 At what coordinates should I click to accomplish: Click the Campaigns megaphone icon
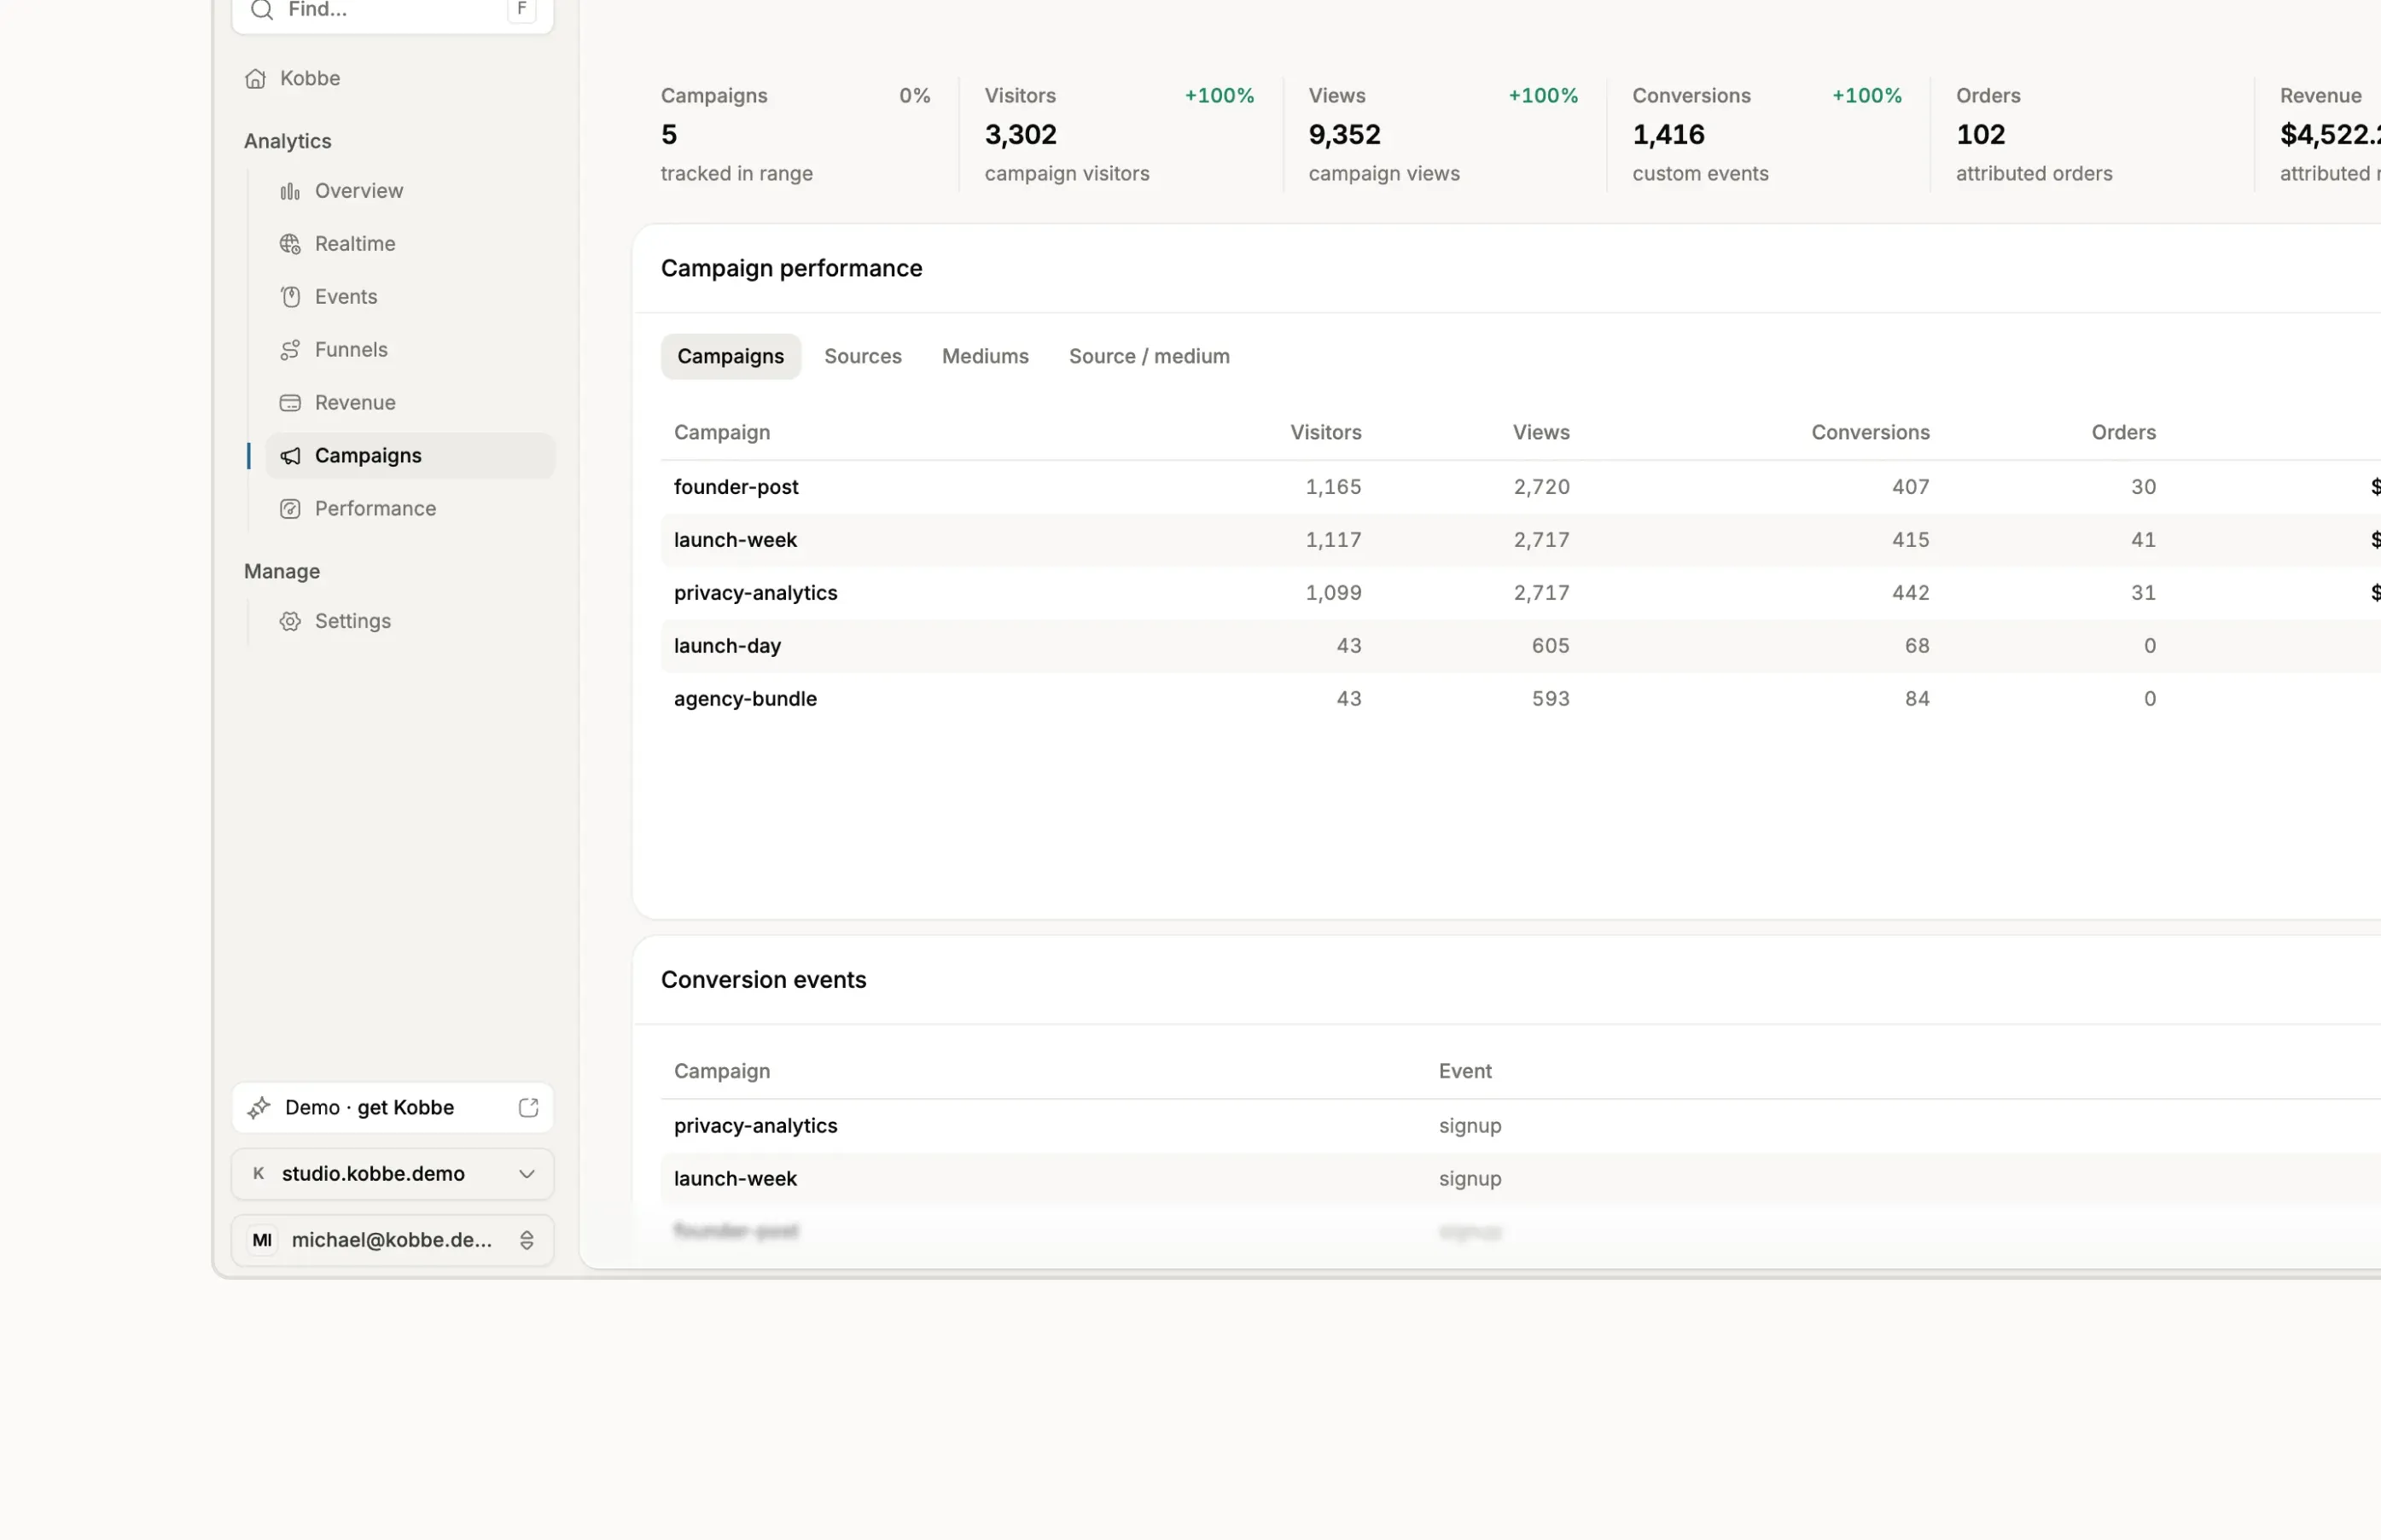click(290, 456)
